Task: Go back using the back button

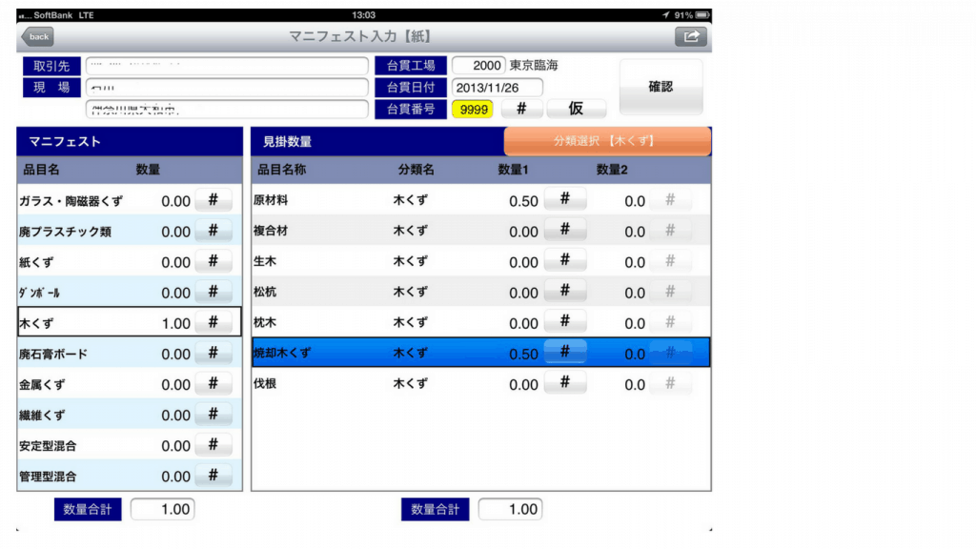Action: (x=38, y=37)
